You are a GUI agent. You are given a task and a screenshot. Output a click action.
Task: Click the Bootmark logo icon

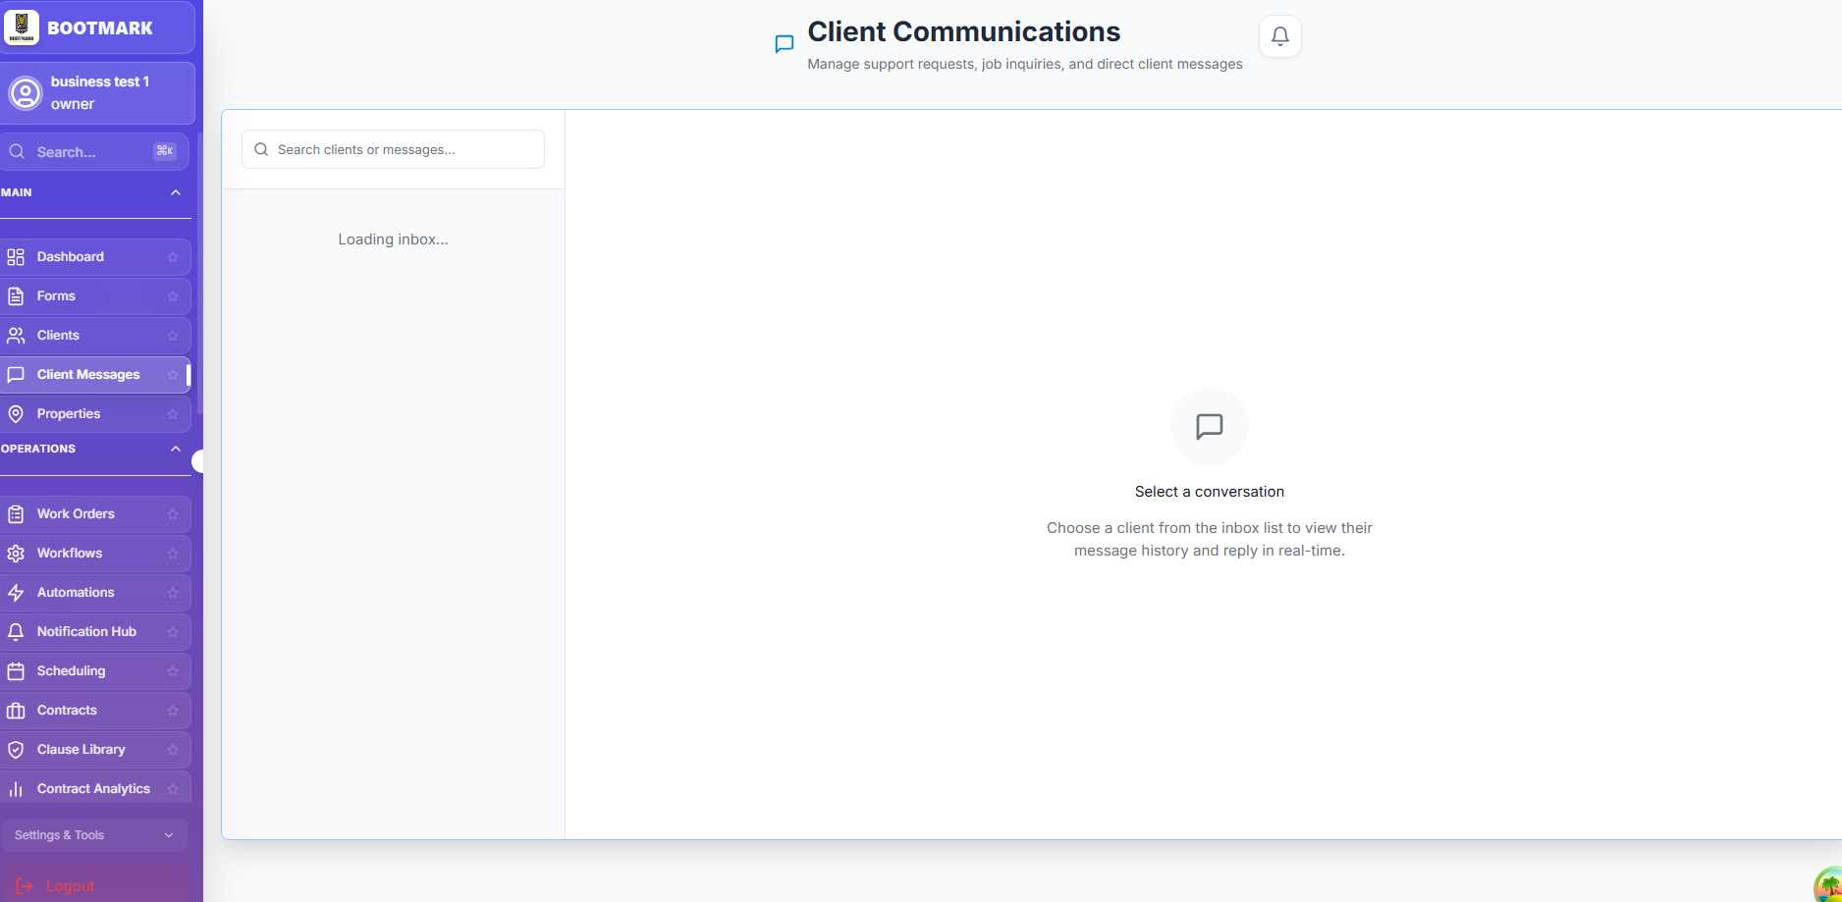[x=22, y=27]
